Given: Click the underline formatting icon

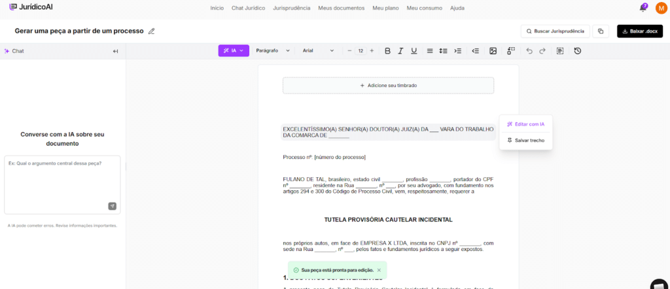Looking at the screenshot, I should click(x=414, y=51).
